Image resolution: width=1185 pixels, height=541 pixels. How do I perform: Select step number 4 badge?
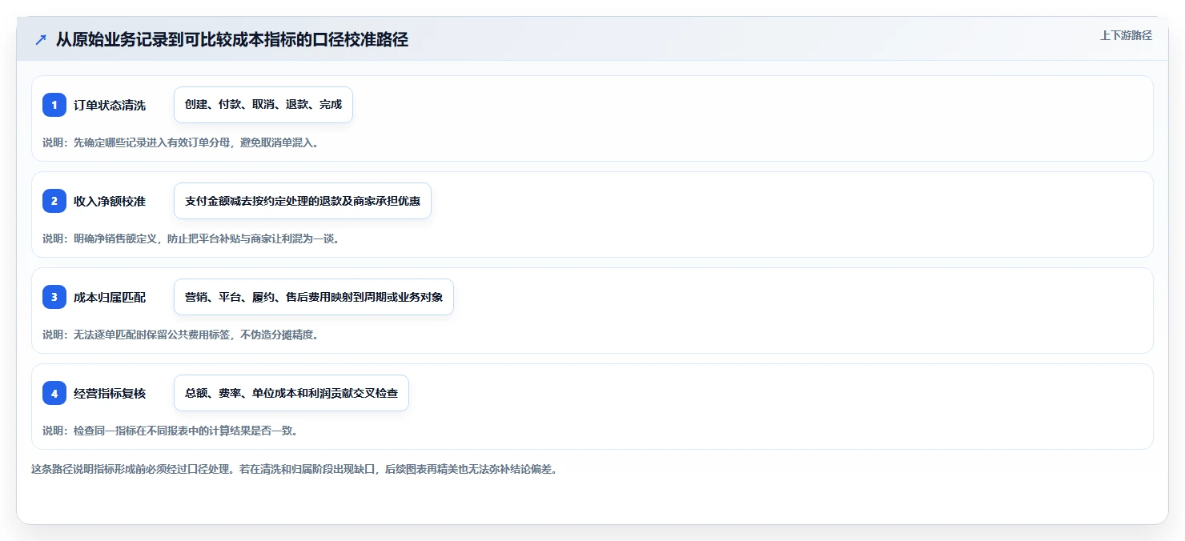(x=54, y=393)
